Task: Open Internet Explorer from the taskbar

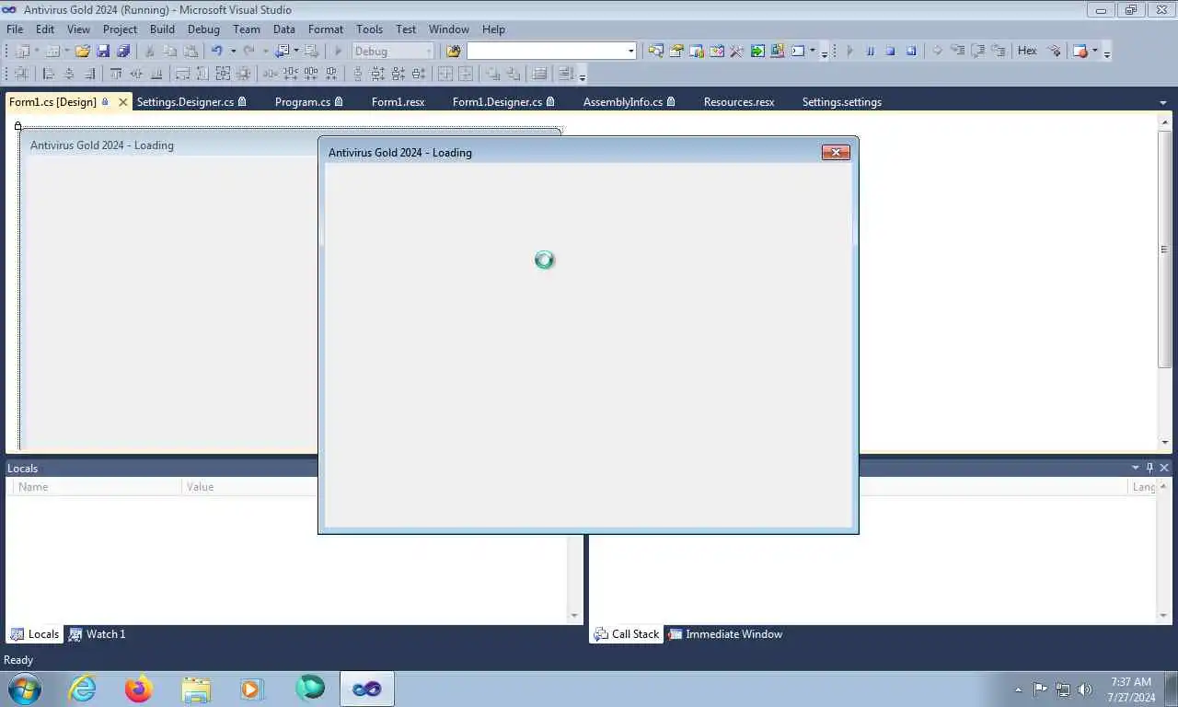Action: 82,689
